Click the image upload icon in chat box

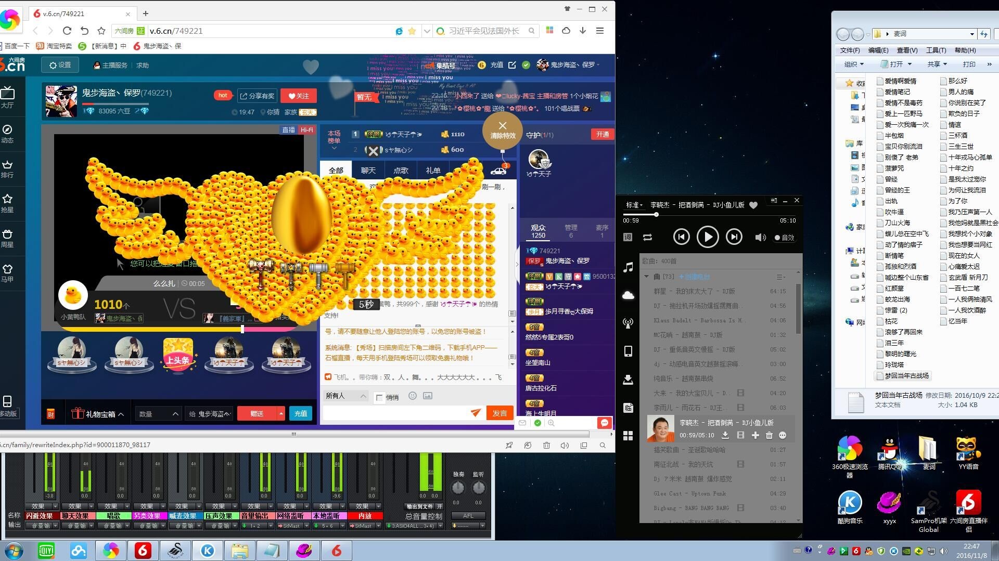pos(428,396)
